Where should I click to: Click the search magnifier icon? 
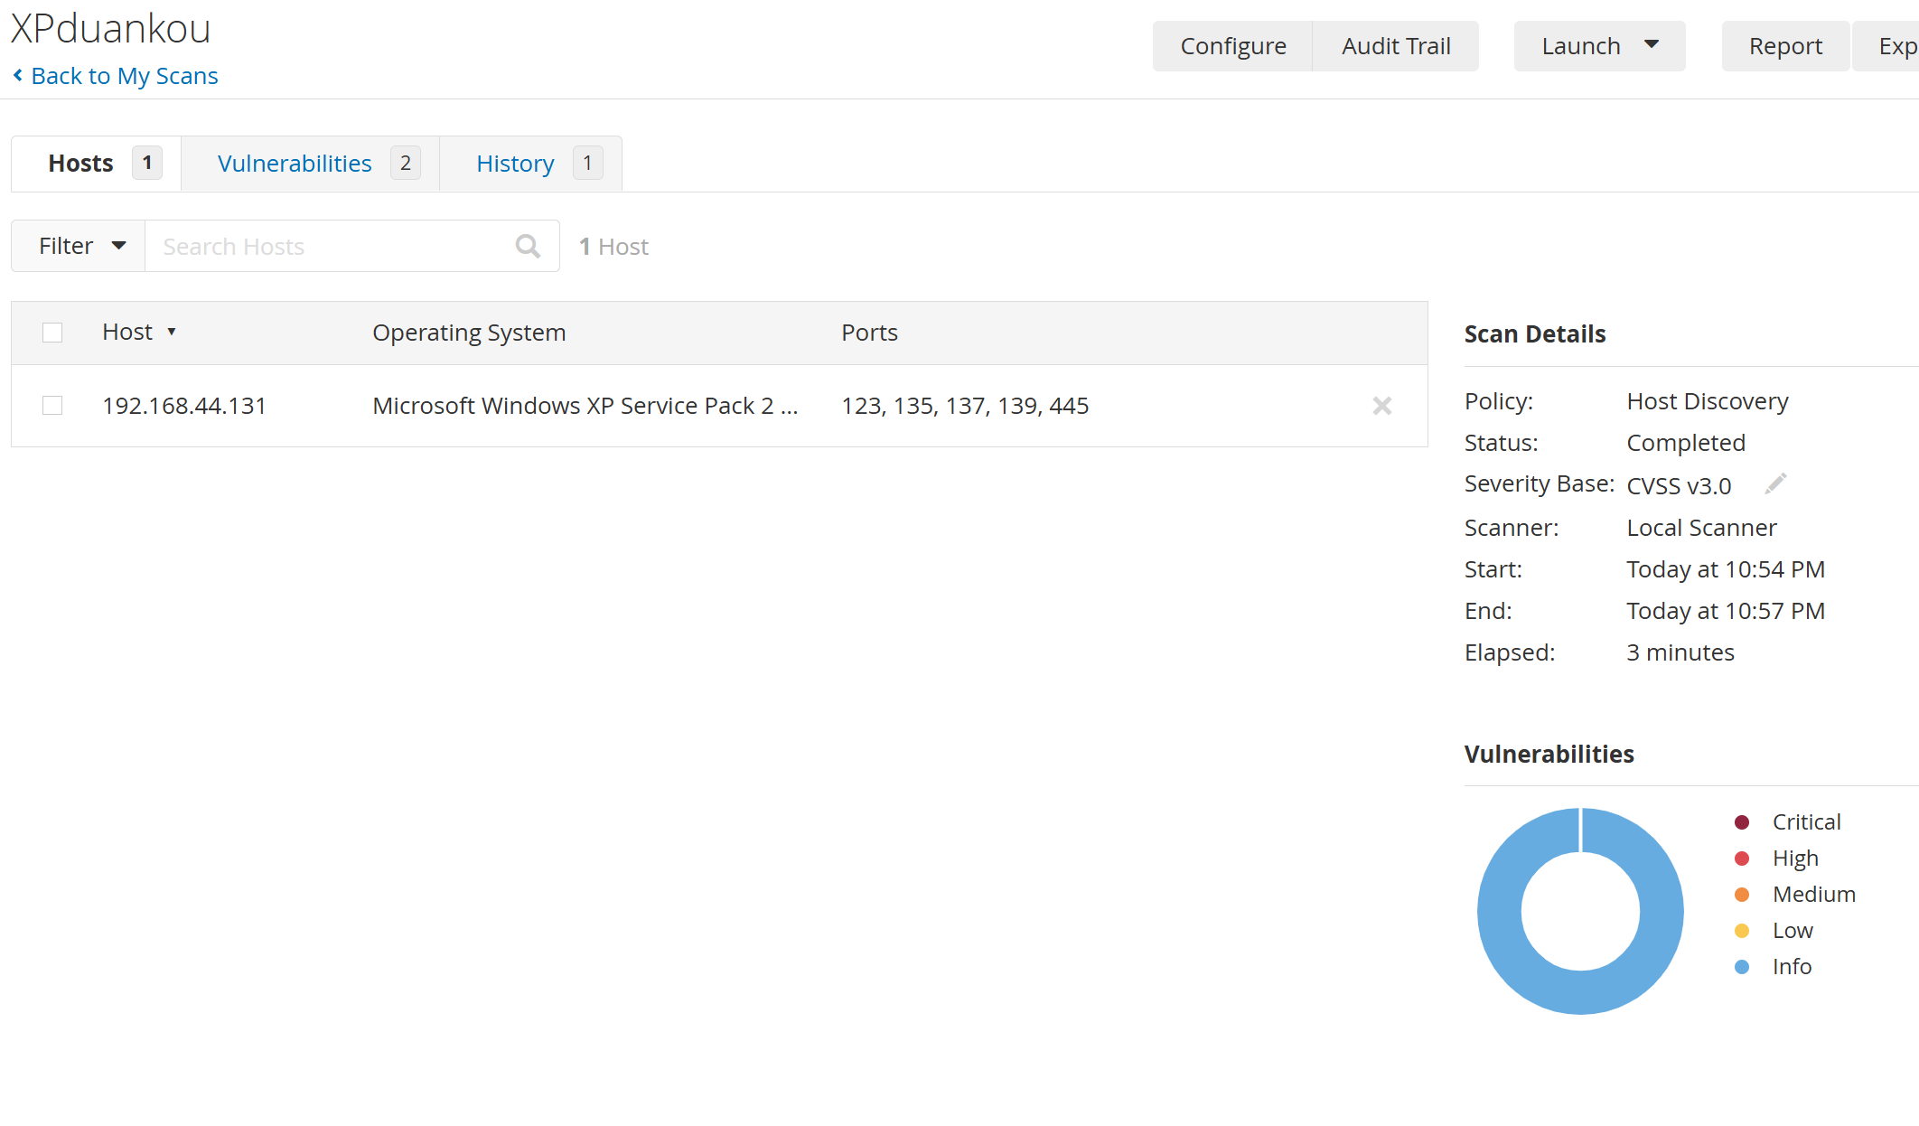point(528,246)
